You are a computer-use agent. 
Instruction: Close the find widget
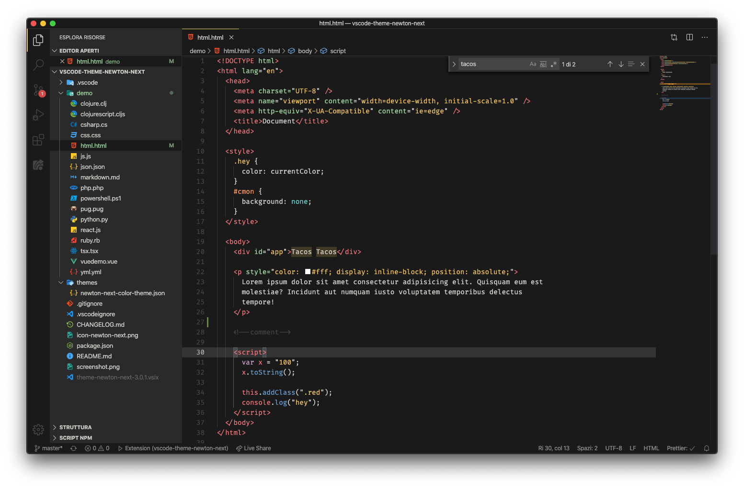coord(642,64)
